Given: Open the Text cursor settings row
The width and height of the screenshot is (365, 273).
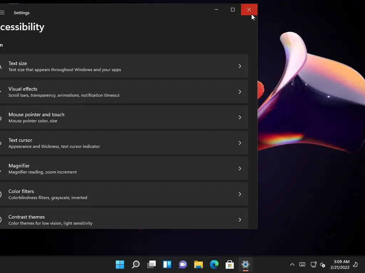Looking at the screenshot, I should 124,143.
